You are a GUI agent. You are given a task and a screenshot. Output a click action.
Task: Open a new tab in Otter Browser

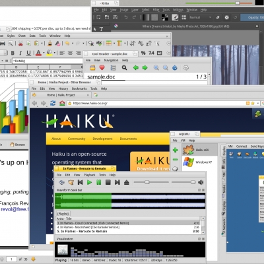[96, 95]
